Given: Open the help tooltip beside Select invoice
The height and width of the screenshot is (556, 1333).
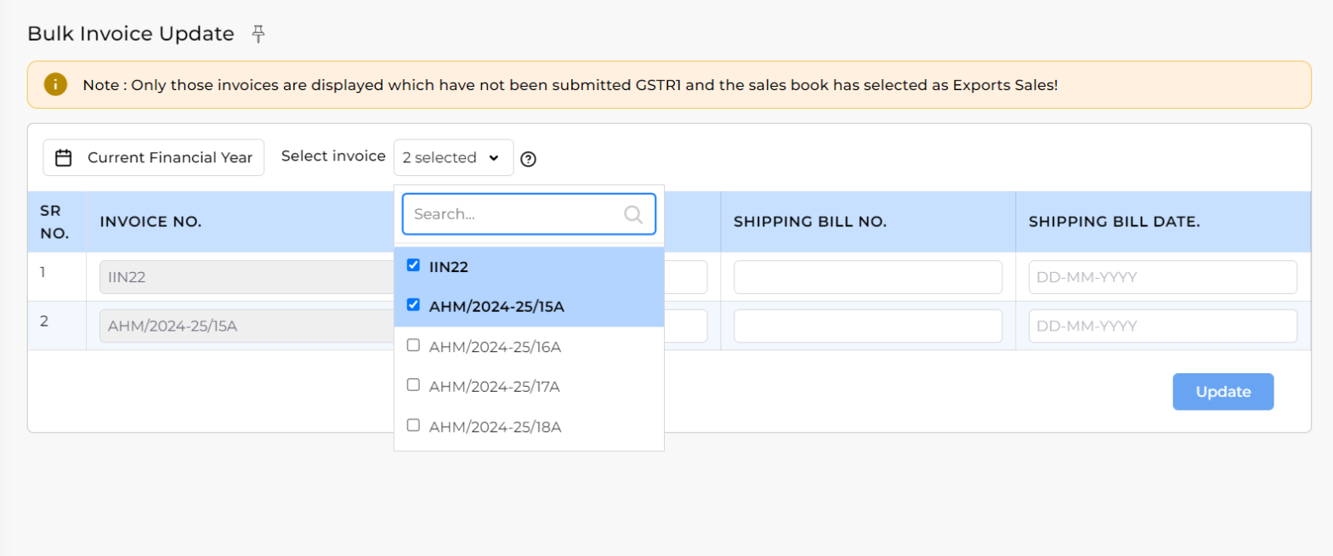Looking at the screenshot, I should click(528, 158).
